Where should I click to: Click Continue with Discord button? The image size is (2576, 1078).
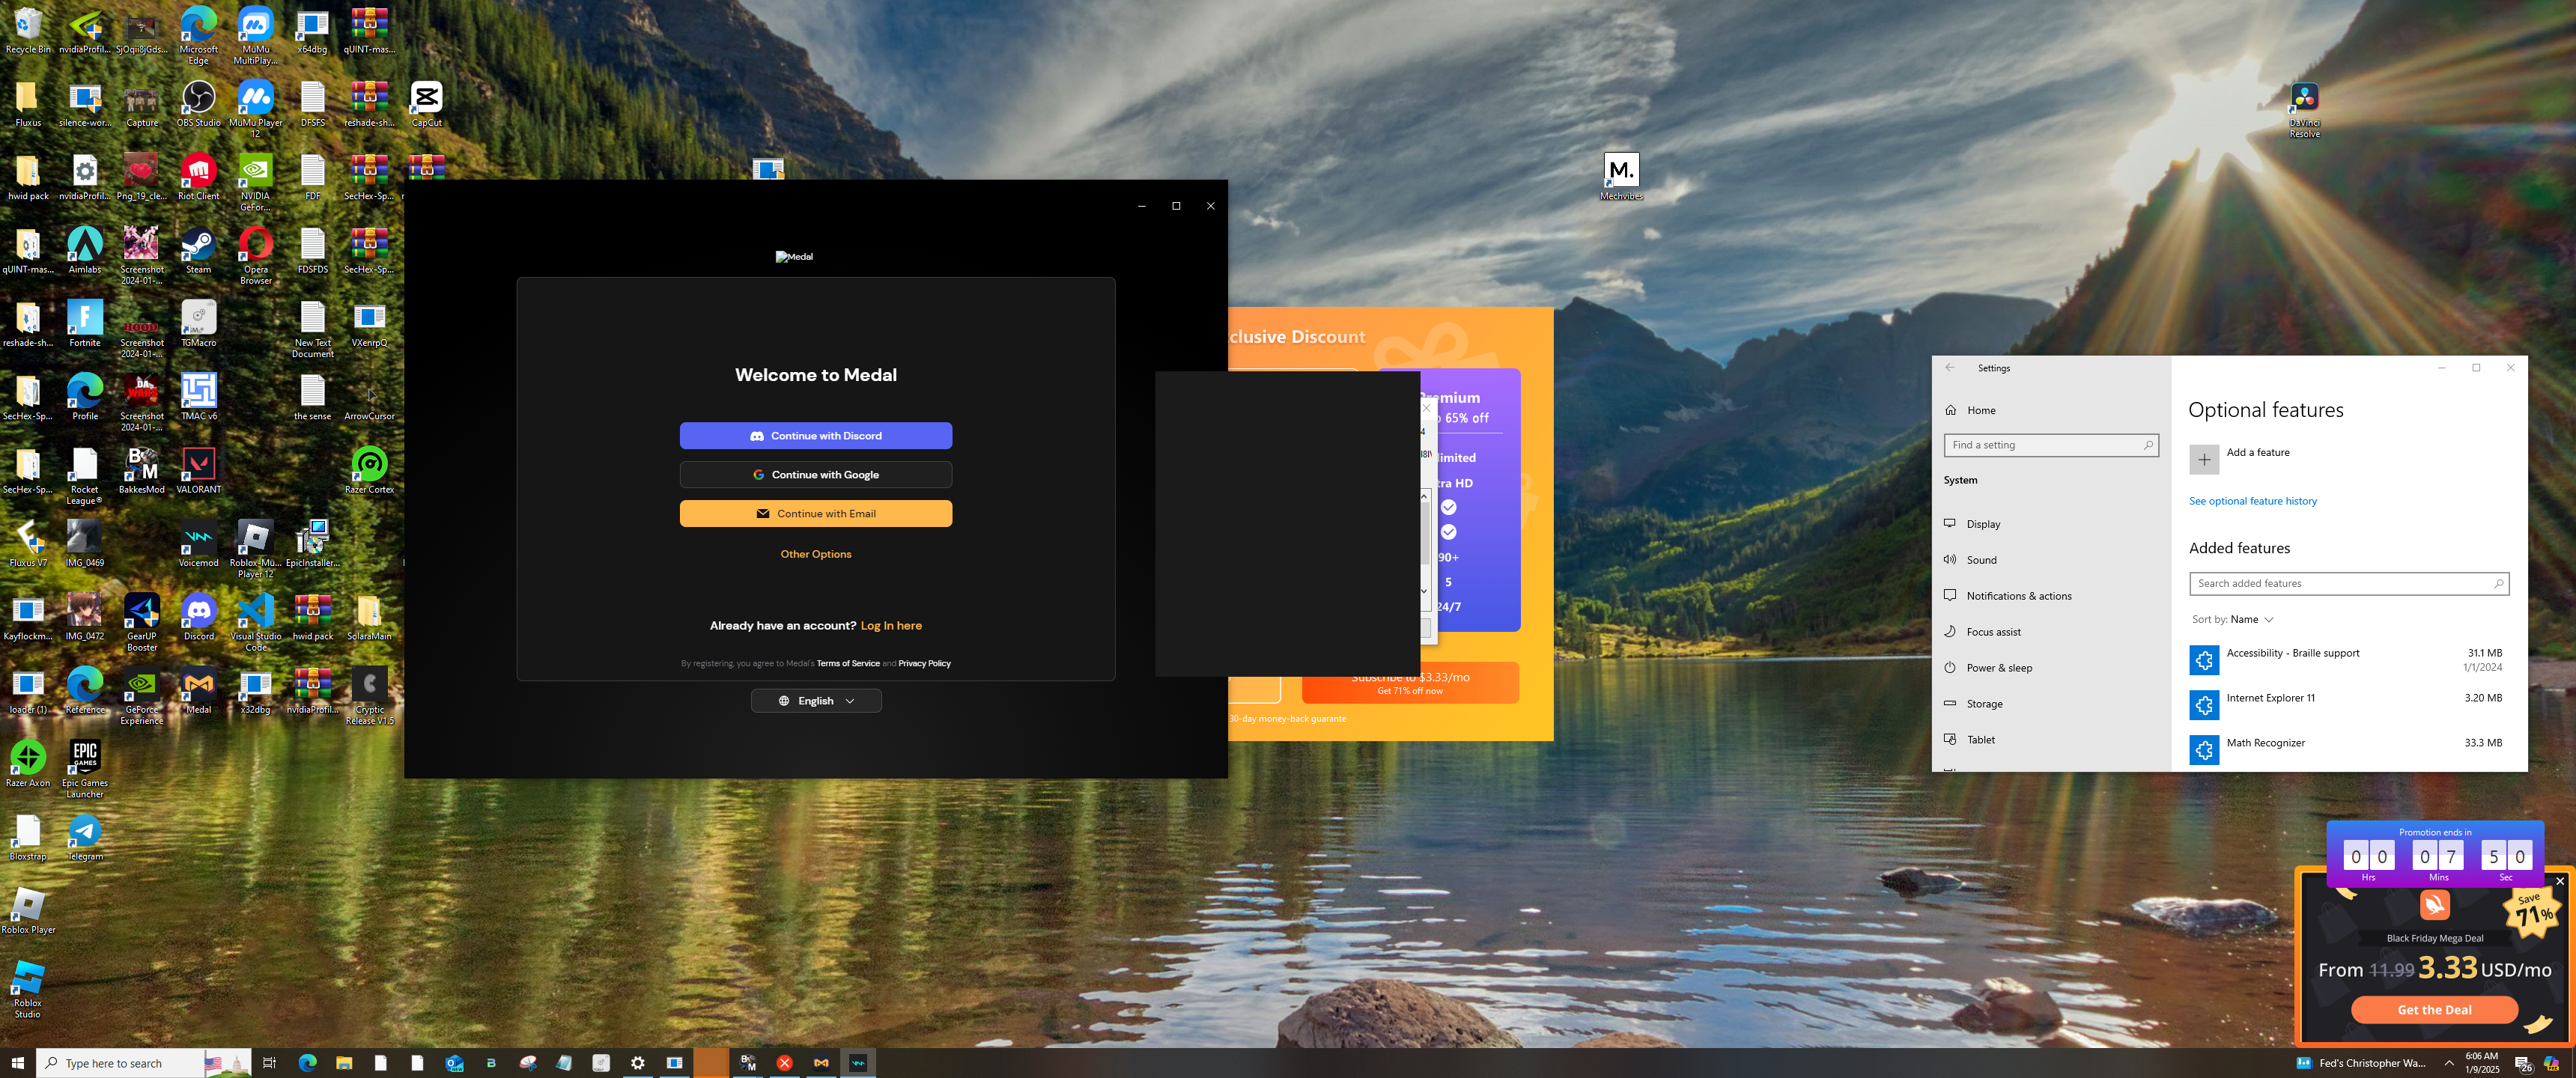815,436
